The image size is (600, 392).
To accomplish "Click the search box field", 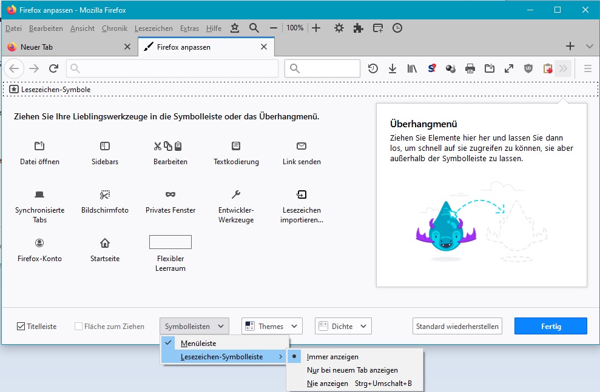I will coord(322,68).
